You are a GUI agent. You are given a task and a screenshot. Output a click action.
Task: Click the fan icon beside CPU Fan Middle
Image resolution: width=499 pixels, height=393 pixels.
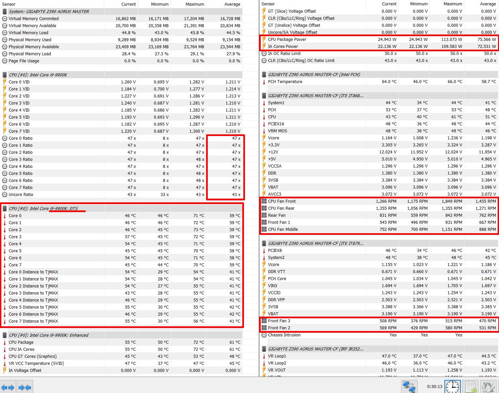[264, 229]
